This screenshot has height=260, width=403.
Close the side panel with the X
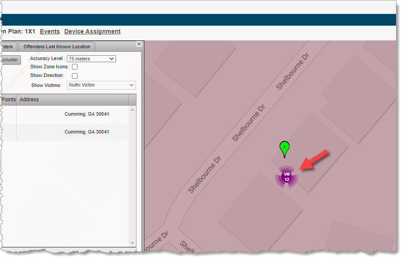pos(139,44)
